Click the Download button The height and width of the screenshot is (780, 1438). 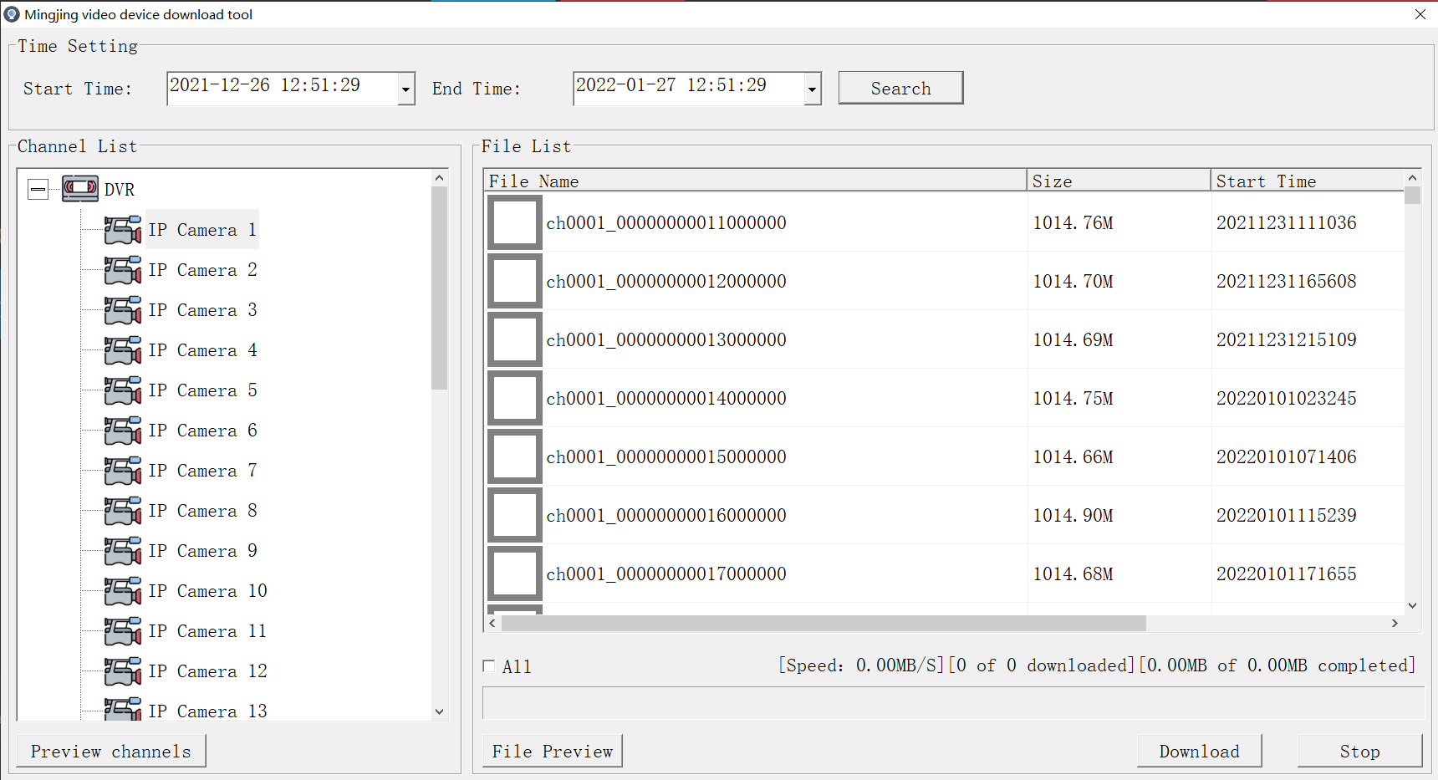pos(1199,751)
